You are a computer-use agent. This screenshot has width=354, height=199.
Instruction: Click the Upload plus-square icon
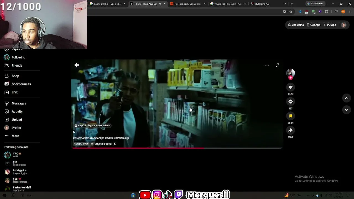(x=7, y=120)
